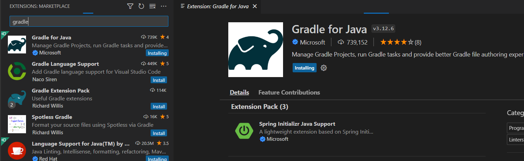Click the Red Hat publisher name
This screenshot has height=161, width=524.
48,159
